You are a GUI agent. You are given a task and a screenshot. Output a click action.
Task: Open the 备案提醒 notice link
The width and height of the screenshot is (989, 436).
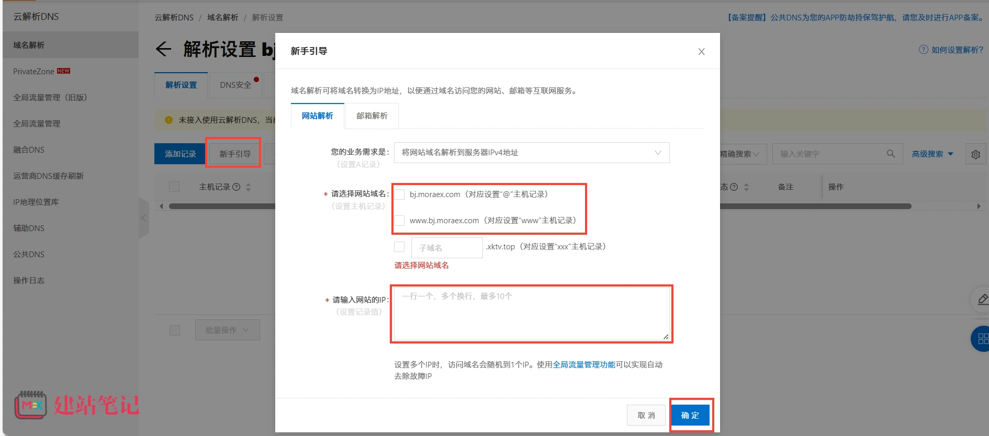[855, 17]
